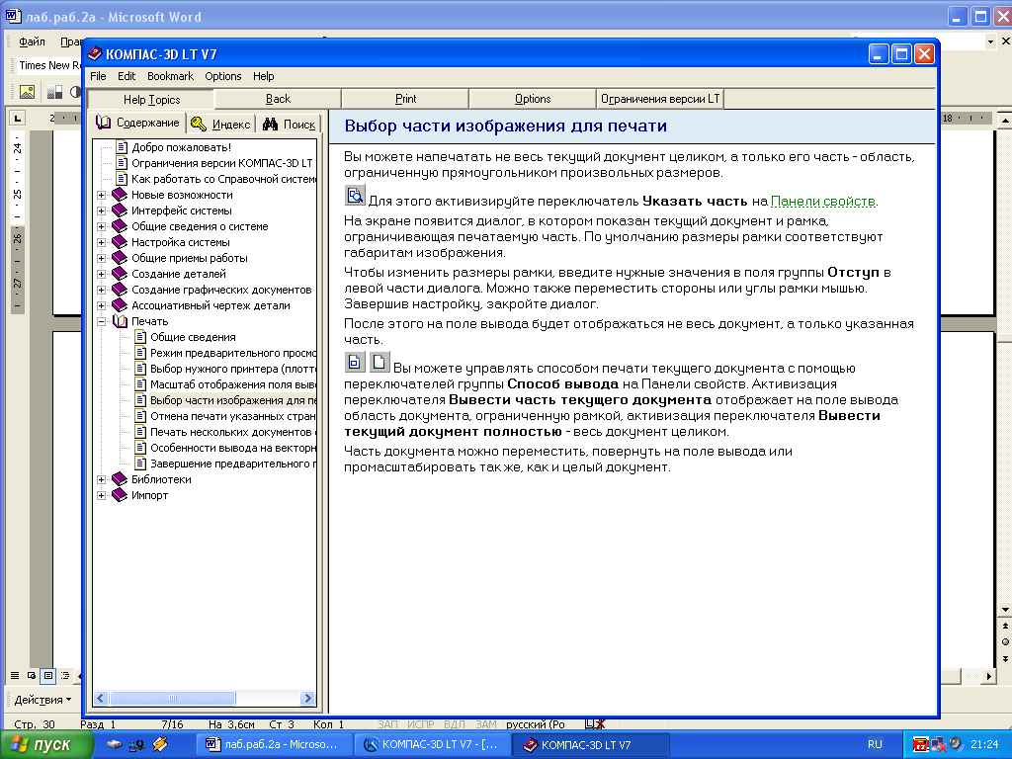Open the Word Файл menu
1012x759 pixels.
click(32, 42)
